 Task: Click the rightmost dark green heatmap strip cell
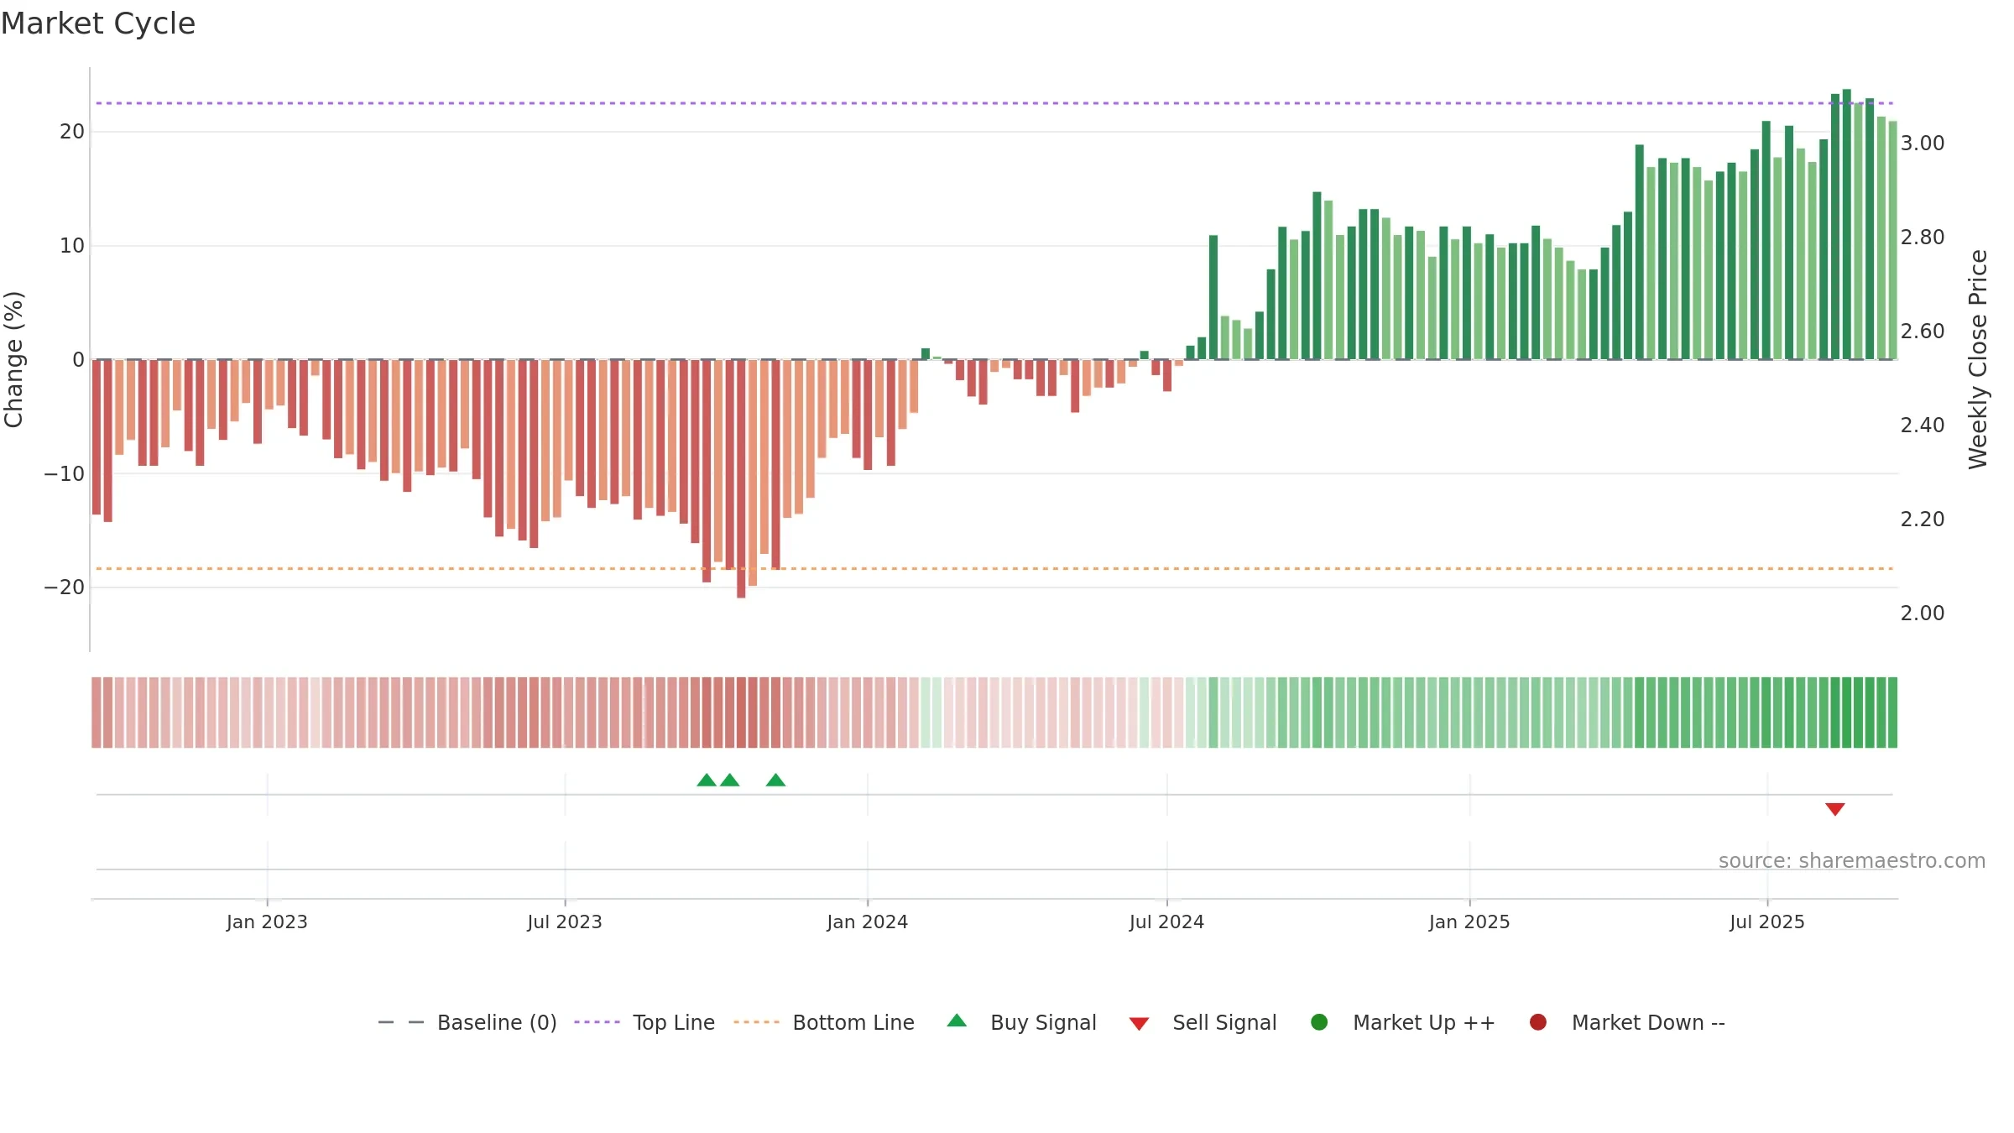point(1892,713)
